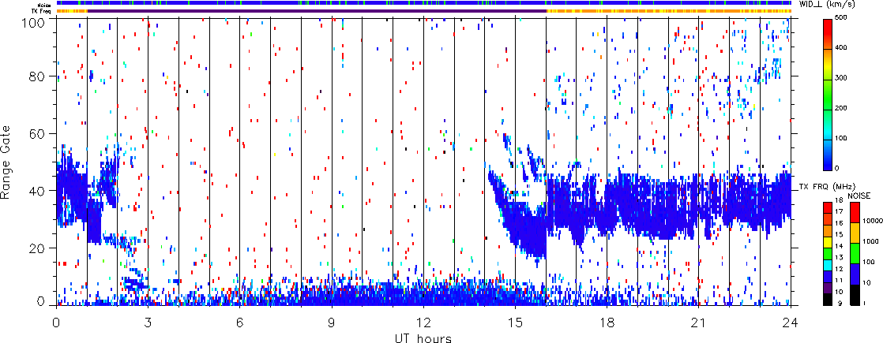The image size is (883, 343).
Task: Click the x-axis tick label 18 under UT axis
Action: pos(607,323)
